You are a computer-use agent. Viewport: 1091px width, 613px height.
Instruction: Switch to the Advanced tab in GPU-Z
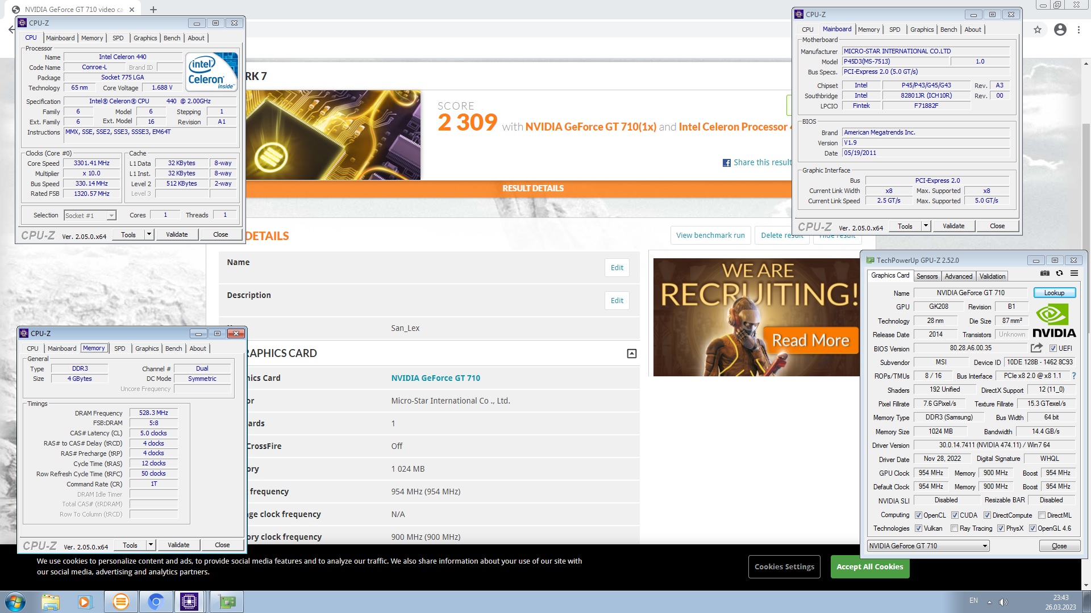point(959,276)
